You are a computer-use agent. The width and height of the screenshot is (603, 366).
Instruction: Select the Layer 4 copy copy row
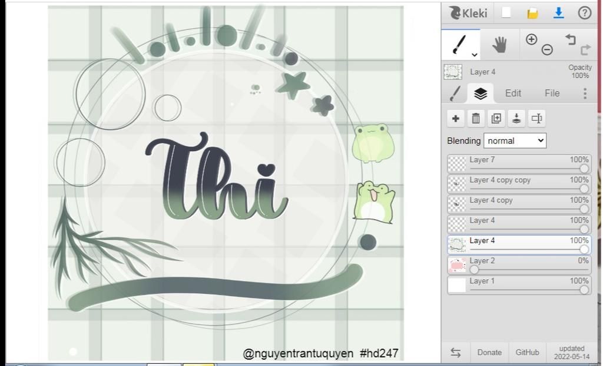[519, 184]
